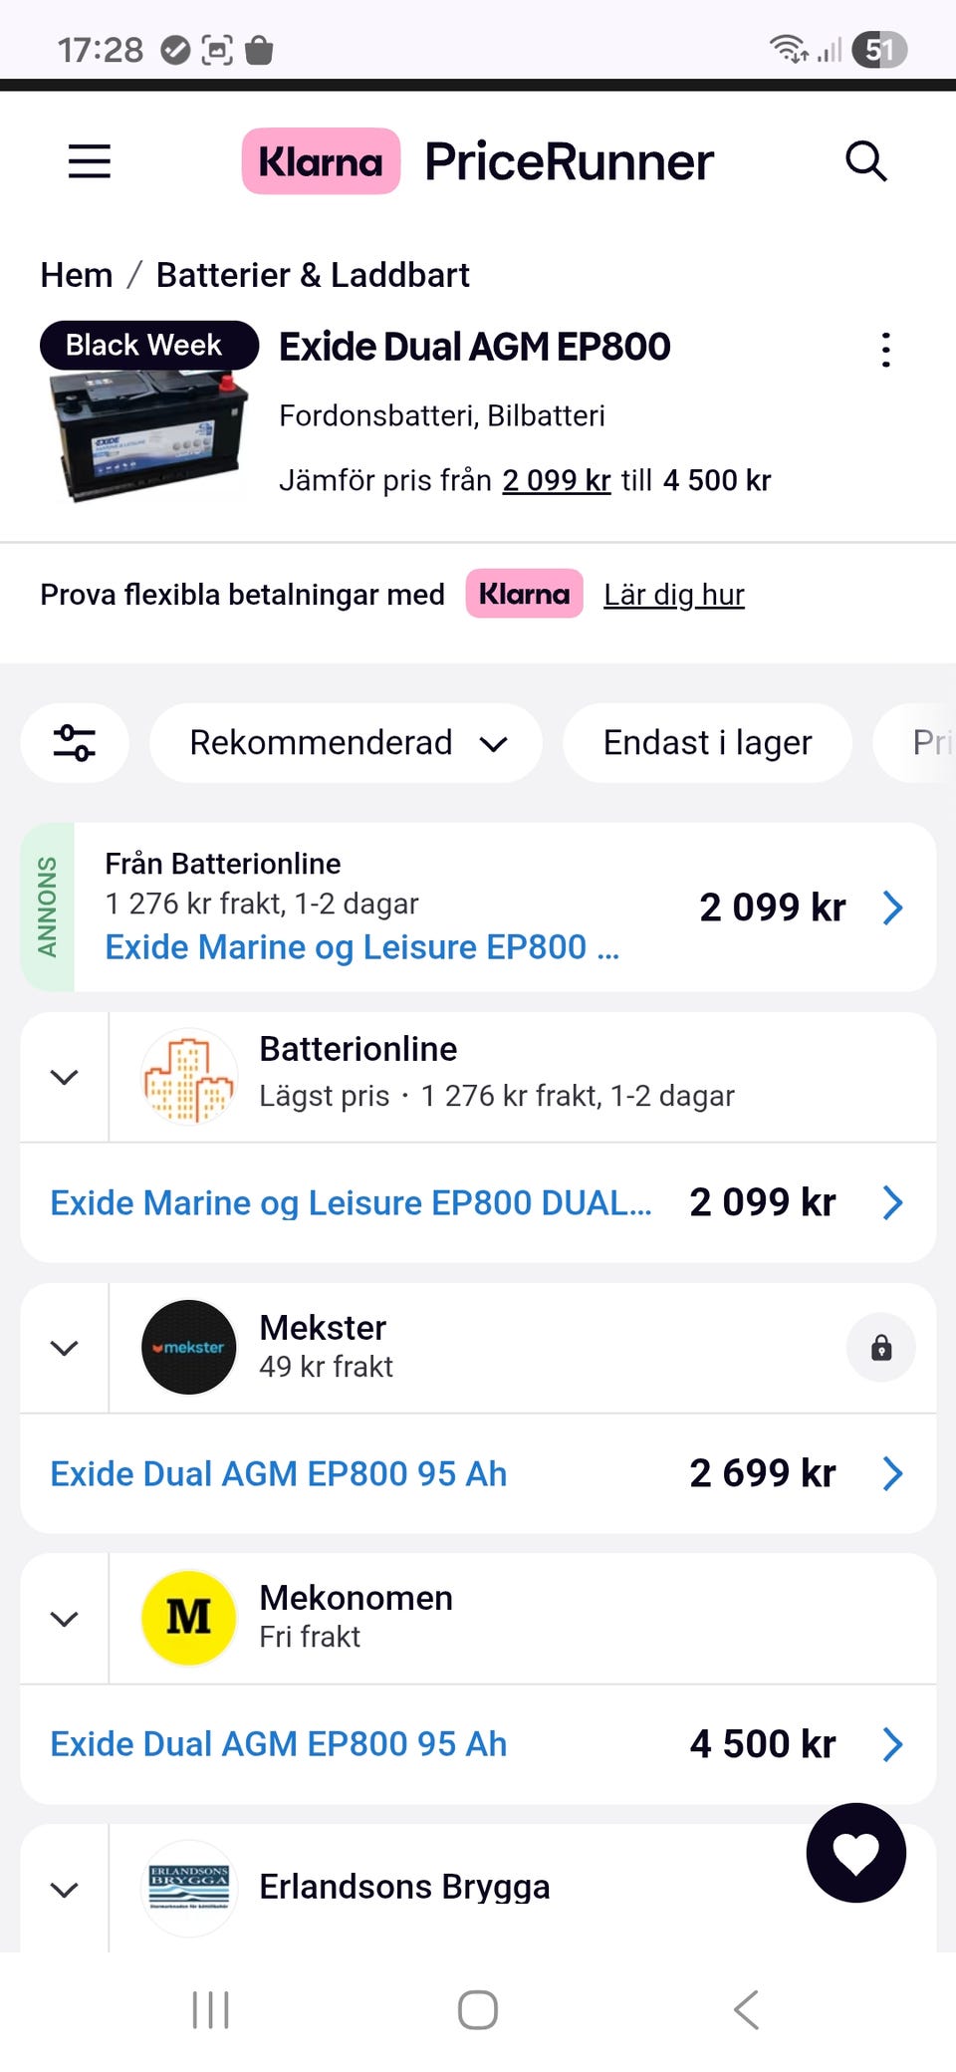The width and height of the screenshot is (956, 2072).
Task: Open Batterier & Laddbart breadcrumb category
Action: (313, 275)
